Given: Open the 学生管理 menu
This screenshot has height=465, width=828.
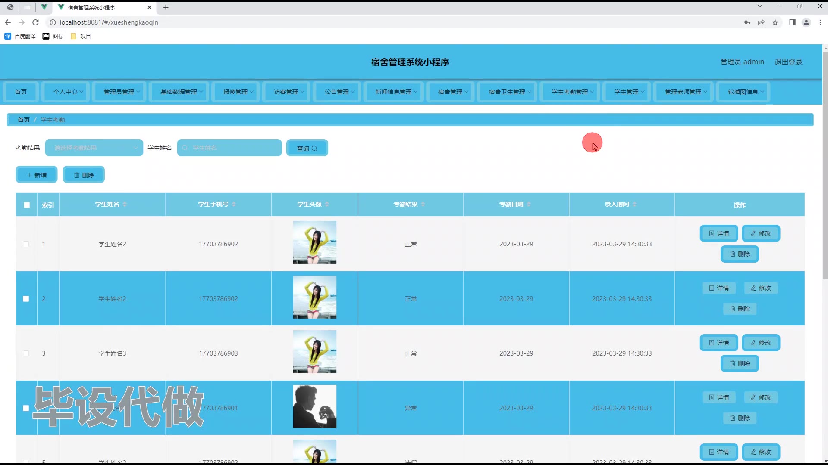Looking at the screenshot, I should tap(627, 92).
